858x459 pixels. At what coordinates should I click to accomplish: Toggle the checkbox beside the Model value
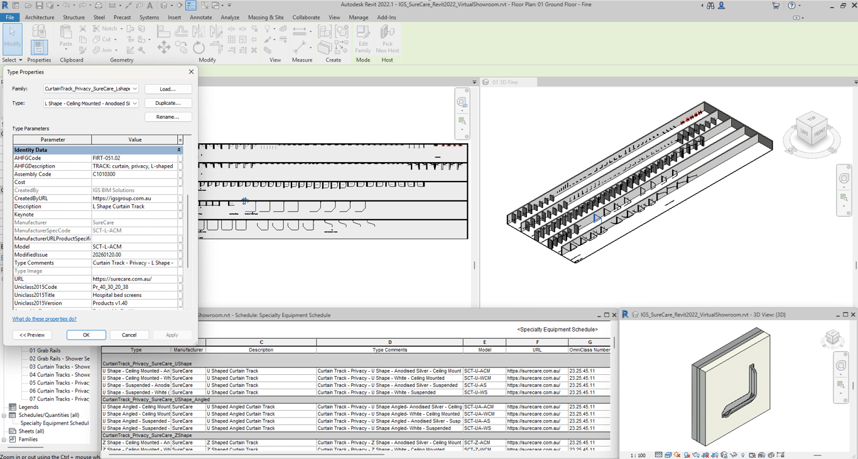(180, 247)
